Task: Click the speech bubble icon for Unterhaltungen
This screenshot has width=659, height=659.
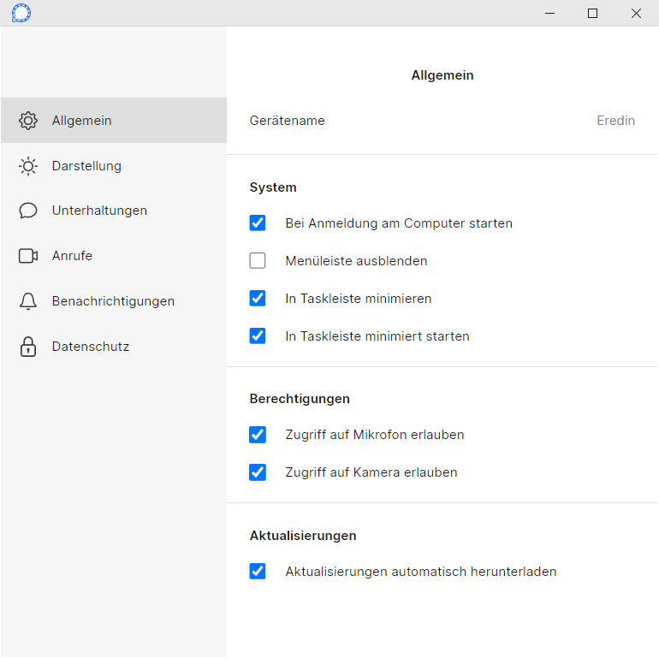Action: point(28,211)
